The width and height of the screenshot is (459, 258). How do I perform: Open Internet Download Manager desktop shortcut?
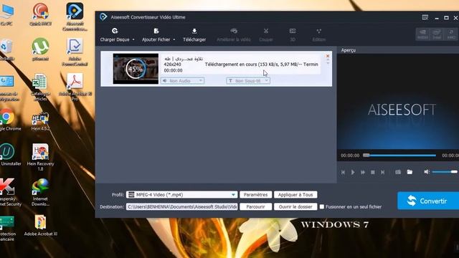point(40,192)
